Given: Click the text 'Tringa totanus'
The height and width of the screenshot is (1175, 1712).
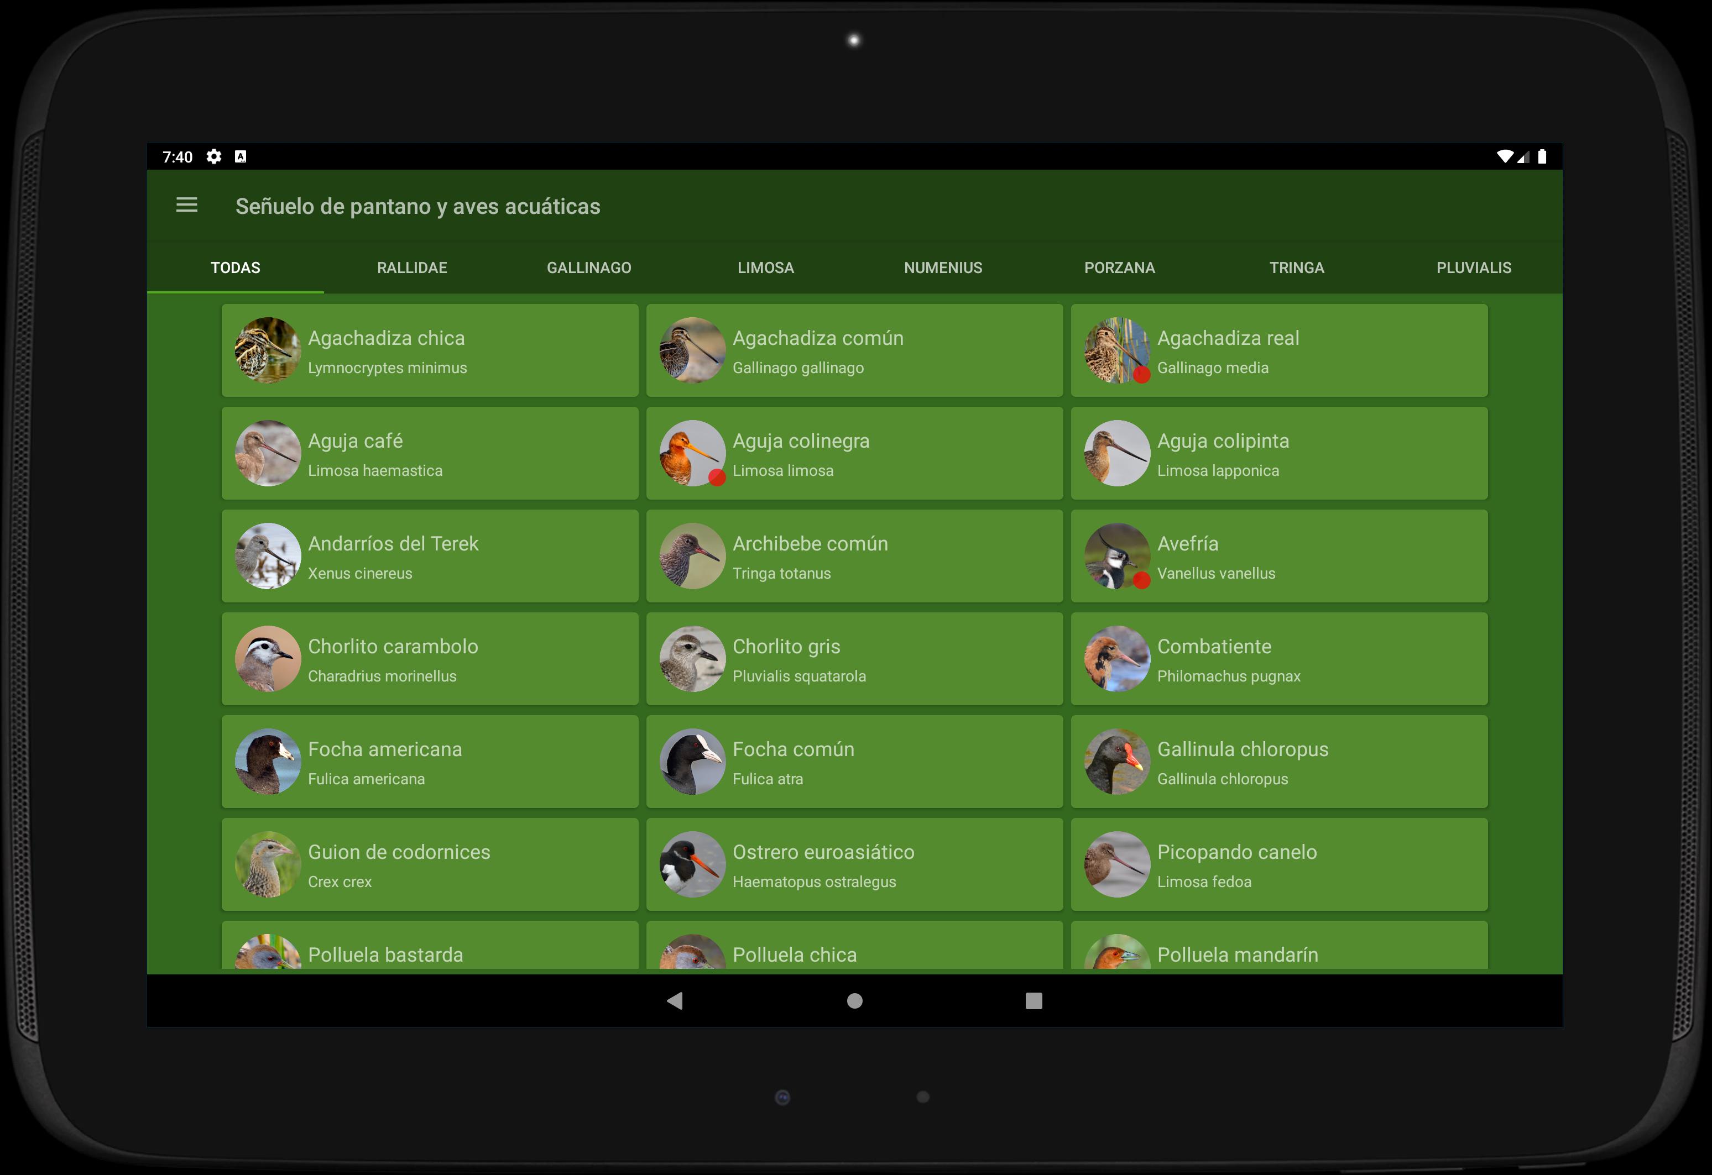Looking at the screenshot, I should click(x=781, y=574).
